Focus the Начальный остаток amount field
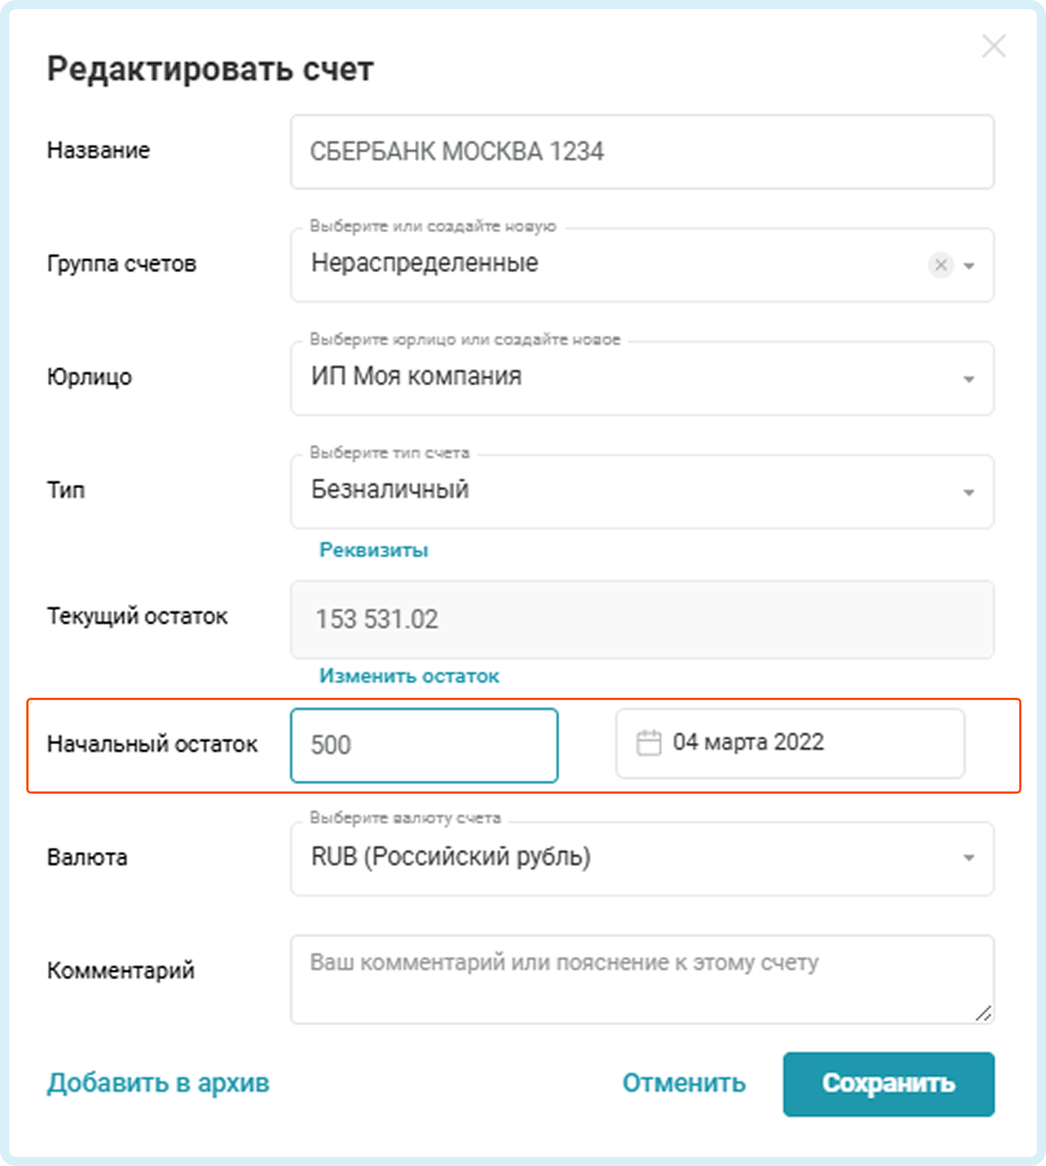This screenshot has height=1166, width=1046. (x=424, y=745)
